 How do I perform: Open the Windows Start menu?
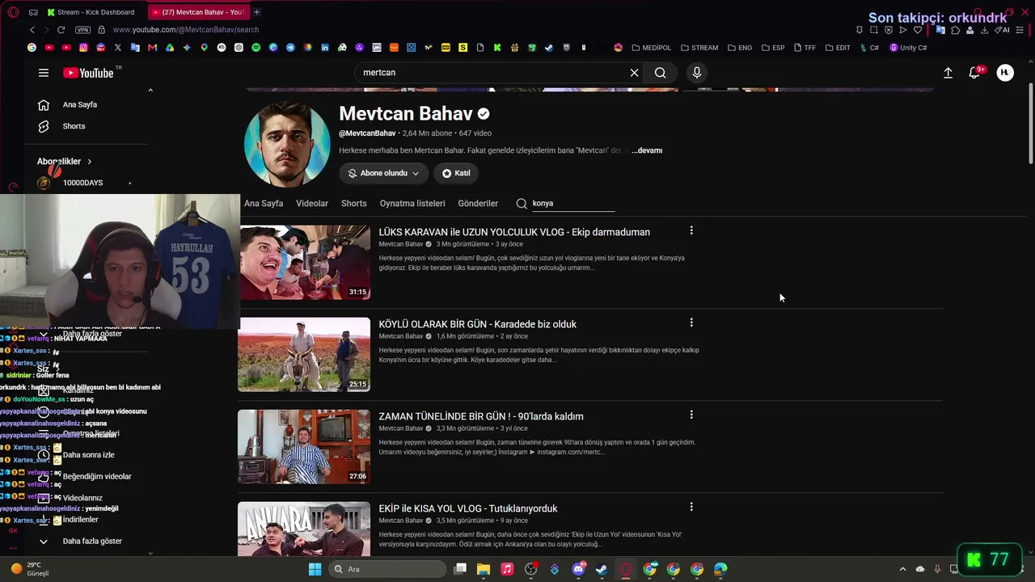coord(315,569)
